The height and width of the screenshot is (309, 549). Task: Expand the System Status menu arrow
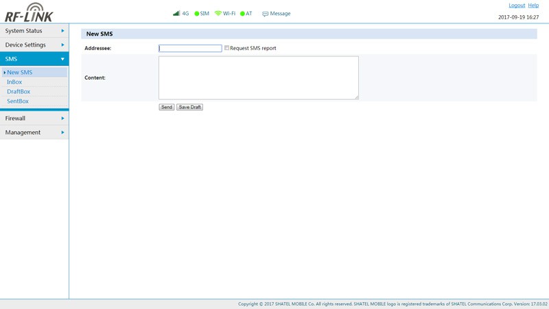tap(62, 31)
